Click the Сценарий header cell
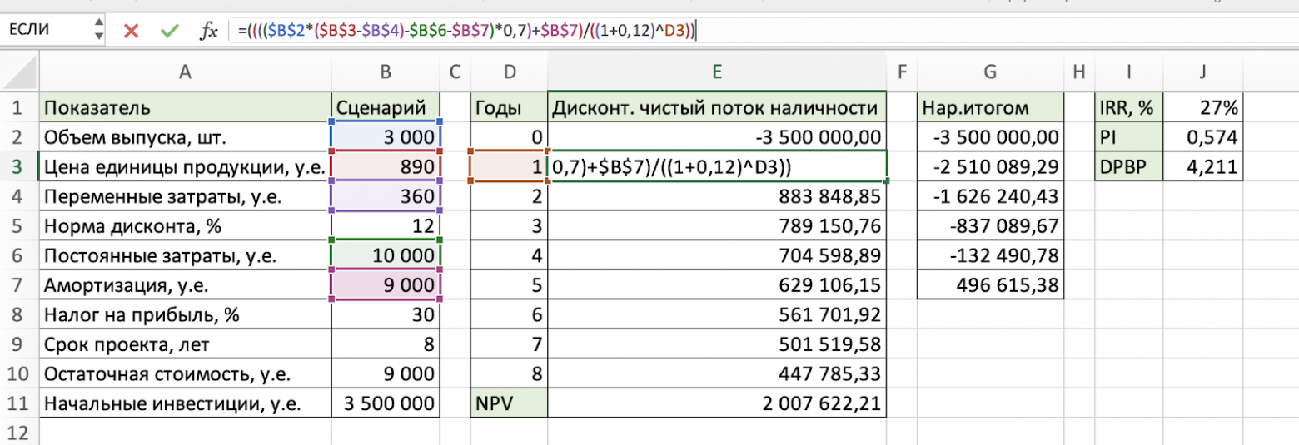 pyautogui.click(x=386, y=107)
